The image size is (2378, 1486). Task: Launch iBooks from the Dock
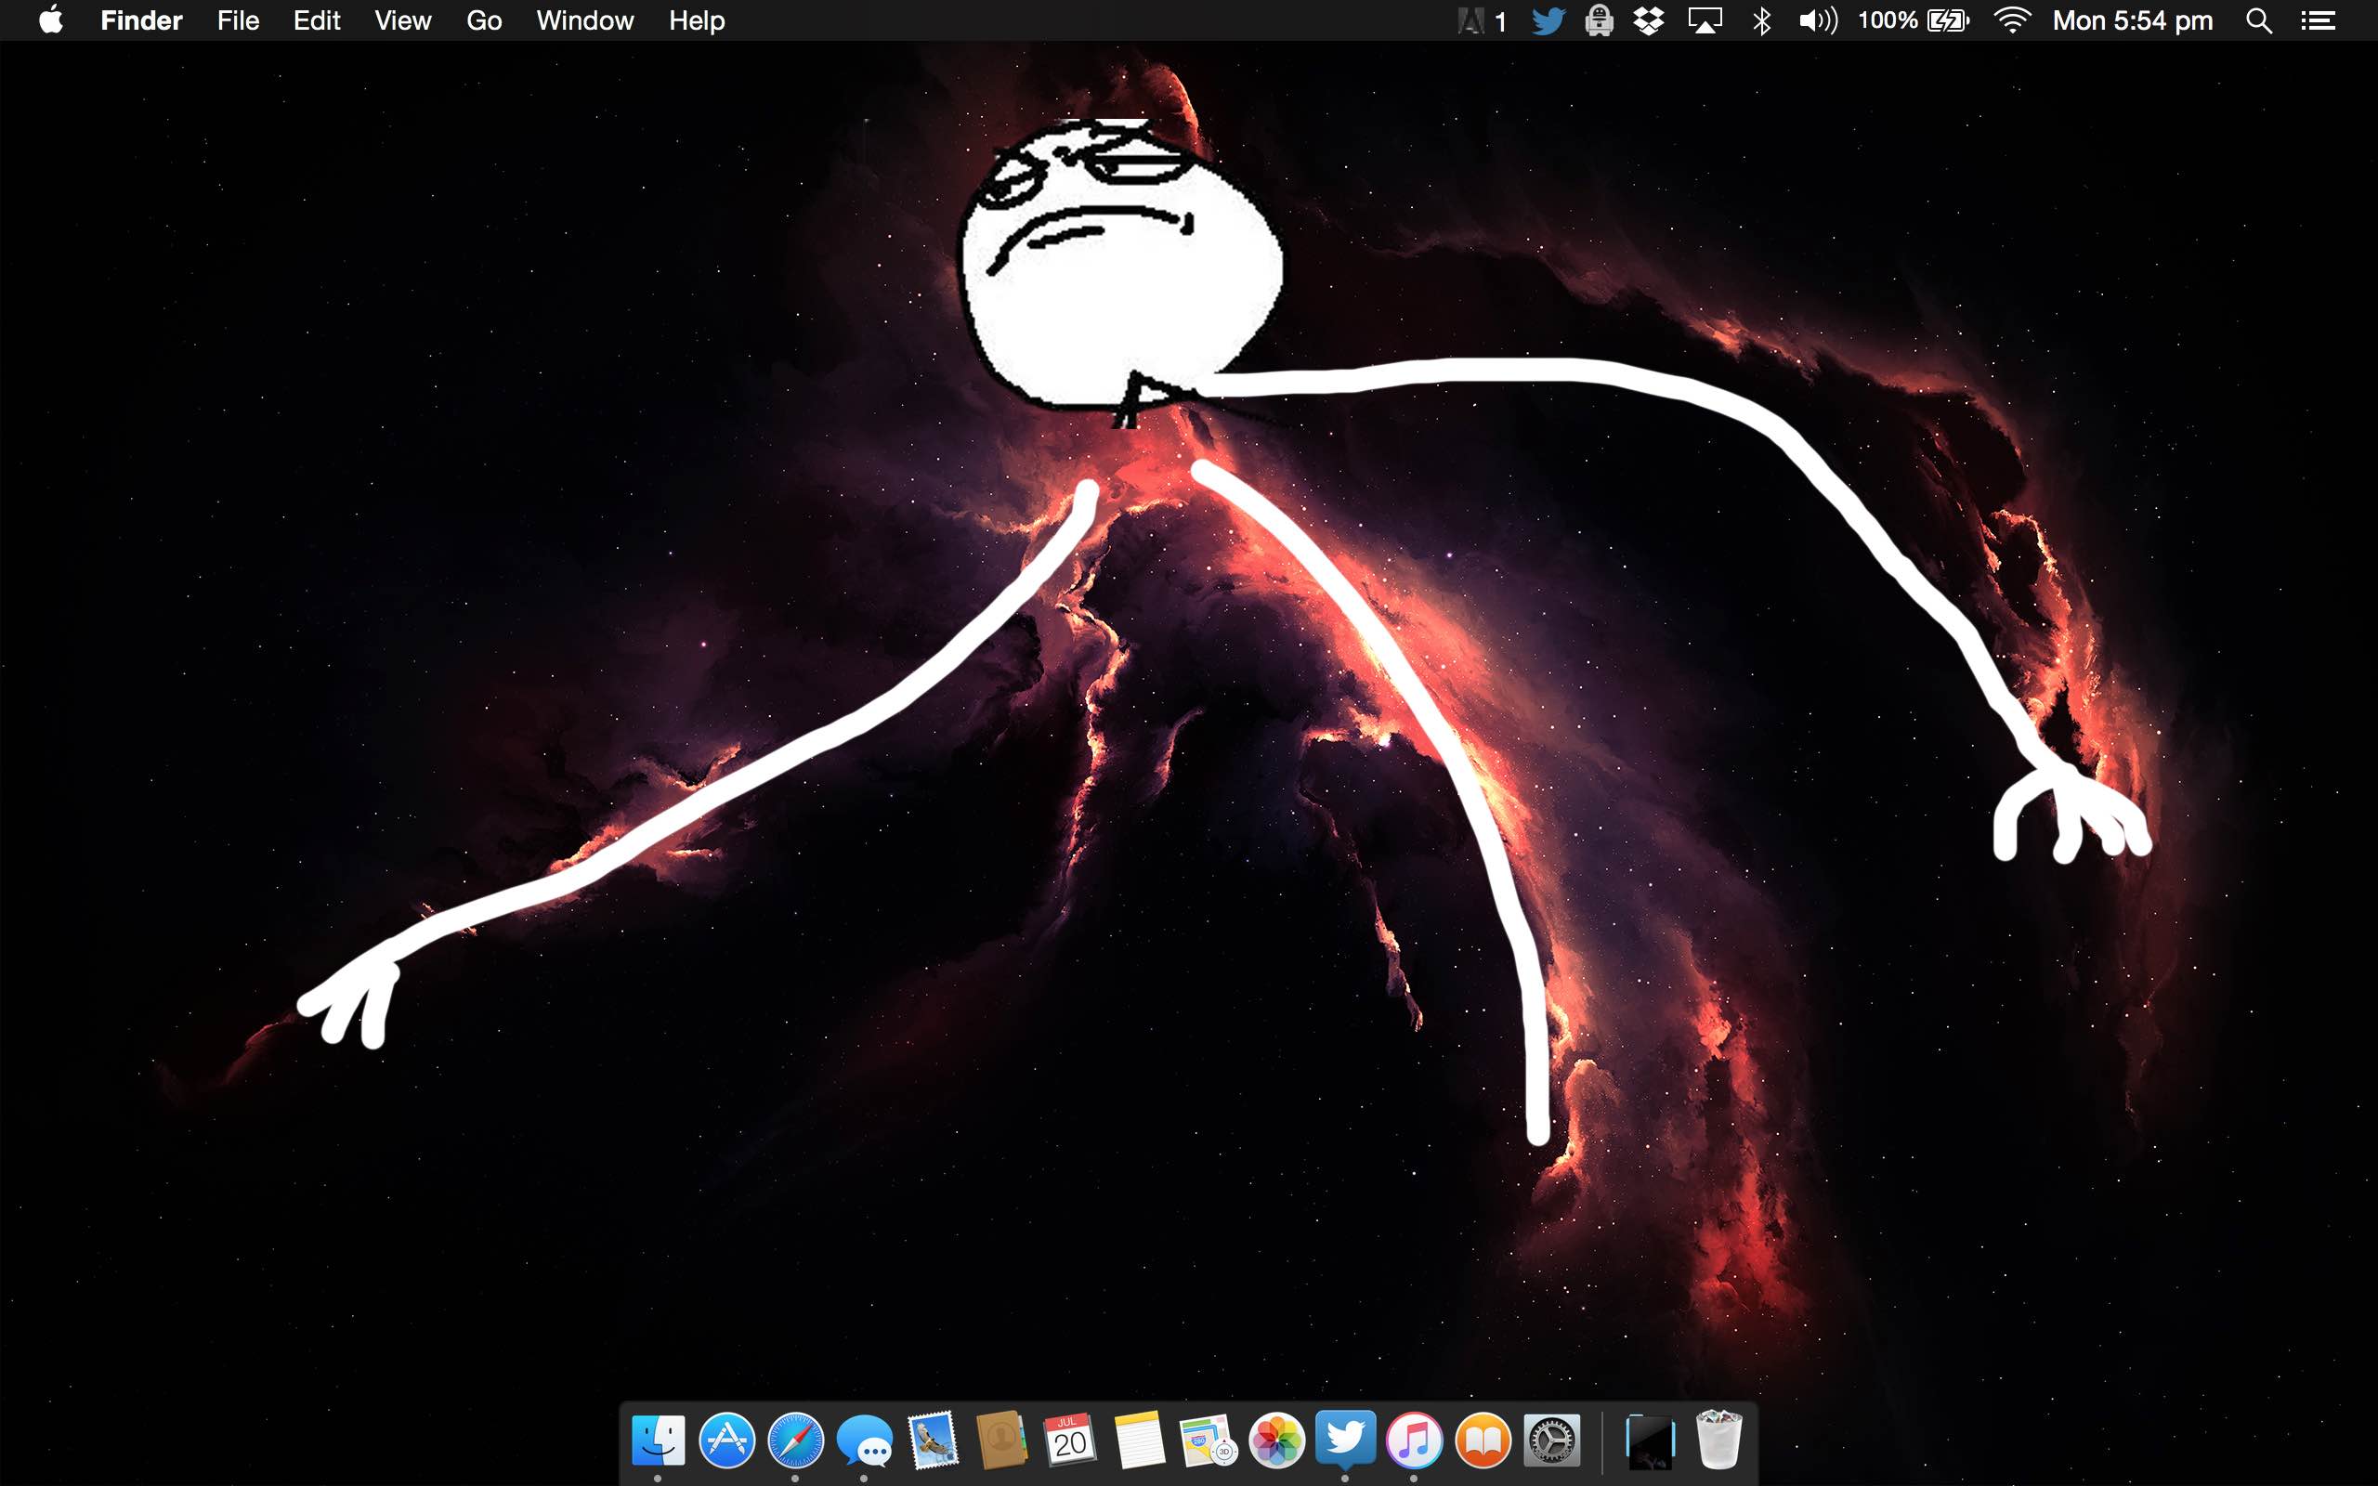(x=1483, y=1440)
